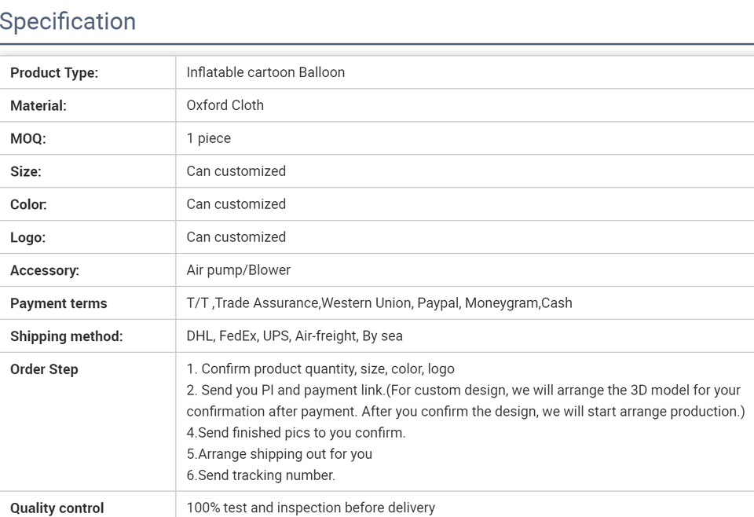Select Can customized in Color row
Viewport: 754px width, 517px height.
coord(236,204)
